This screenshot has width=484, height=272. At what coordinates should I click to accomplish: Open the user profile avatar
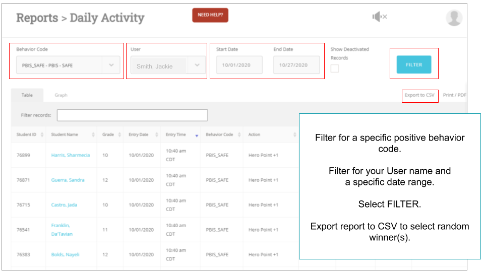pos(454,18)
